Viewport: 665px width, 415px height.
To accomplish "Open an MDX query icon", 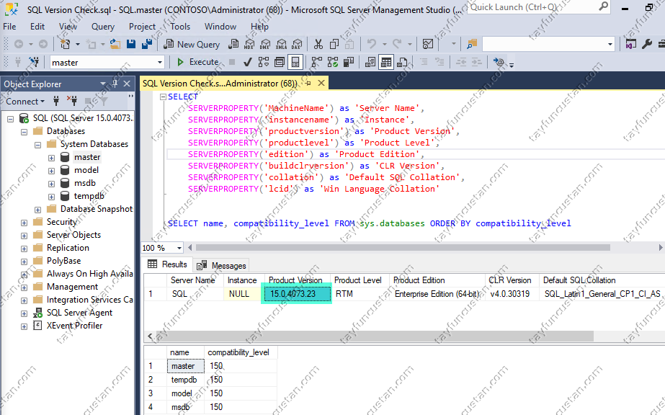I will (x=249, y=44).
